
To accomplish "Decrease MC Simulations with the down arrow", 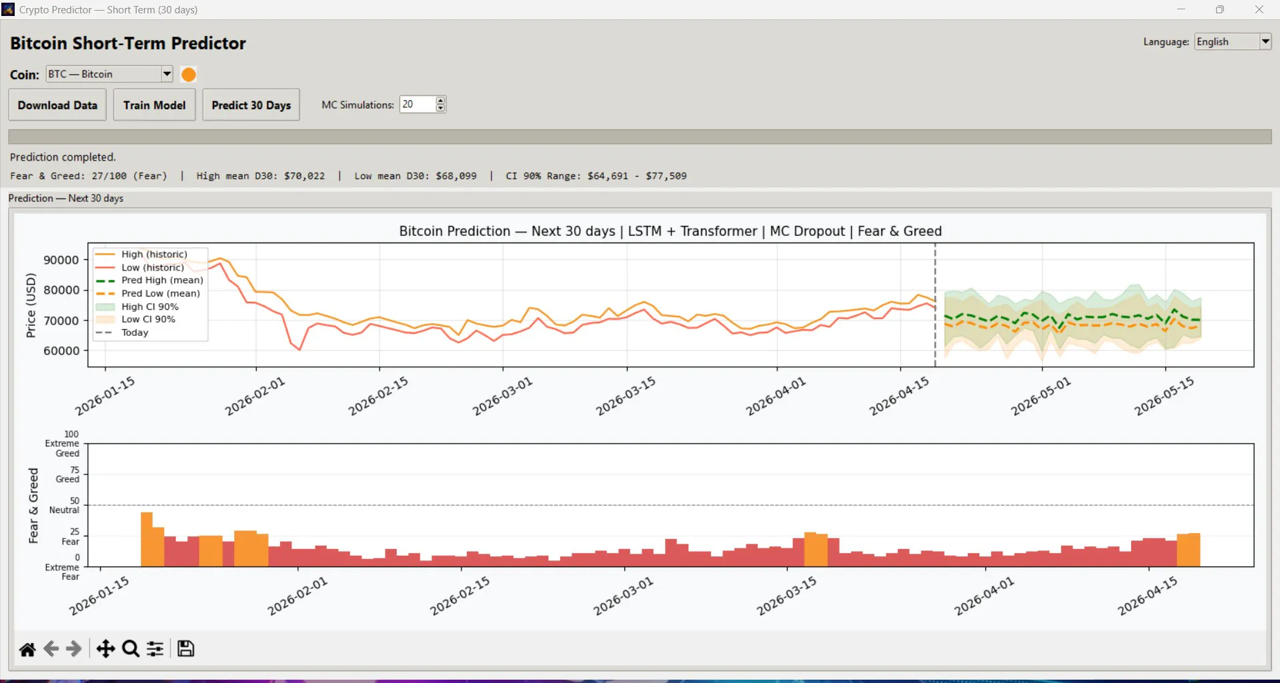I will tap(440, 109).
